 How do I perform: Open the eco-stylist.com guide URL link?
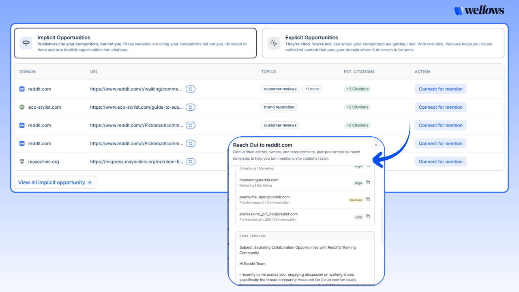pos(137,107)
